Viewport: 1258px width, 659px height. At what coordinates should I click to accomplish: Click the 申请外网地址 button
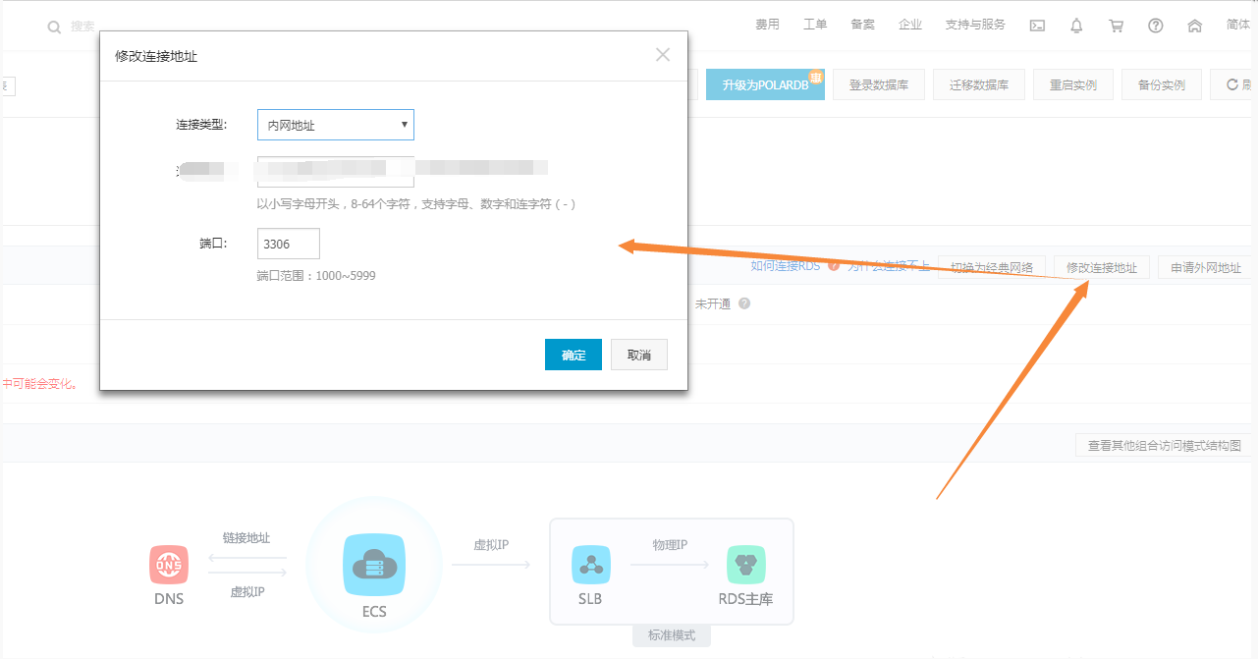point(1206,267)
